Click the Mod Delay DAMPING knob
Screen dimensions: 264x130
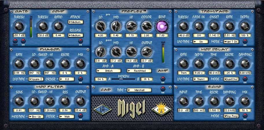(x=245, y=64)
